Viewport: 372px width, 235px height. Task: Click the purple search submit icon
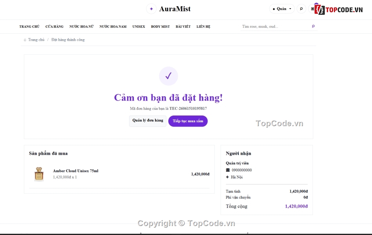pyautogui.click(x=313, y=26)
